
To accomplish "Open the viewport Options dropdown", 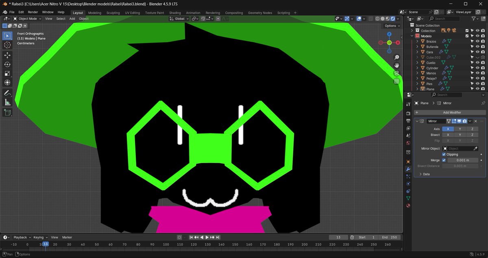I will click(392, 26).
